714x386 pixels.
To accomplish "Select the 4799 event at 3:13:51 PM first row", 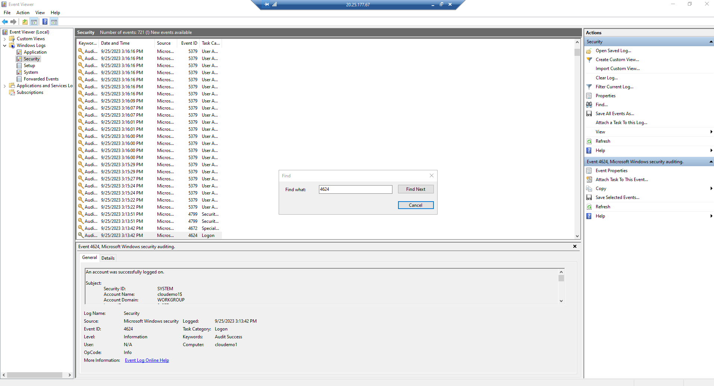I will pos(149,214).
